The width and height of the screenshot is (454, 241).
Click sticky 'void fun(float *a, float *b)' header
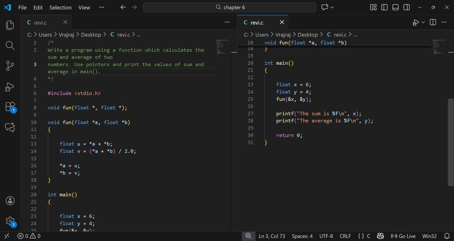click(x=305, y=43)
